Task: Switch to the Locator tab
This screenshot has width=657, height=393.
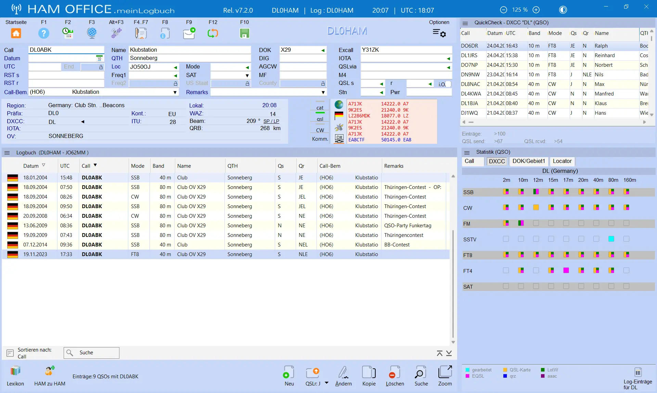Action: (x=562, y=161)
